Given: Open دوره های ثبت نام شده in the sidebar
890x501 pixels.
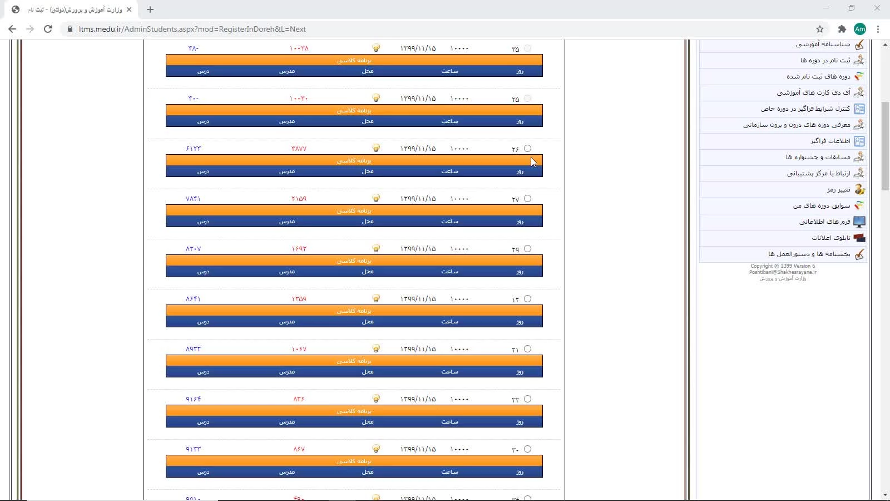Looking at the screenshot, I should click(x=818, y=76).
